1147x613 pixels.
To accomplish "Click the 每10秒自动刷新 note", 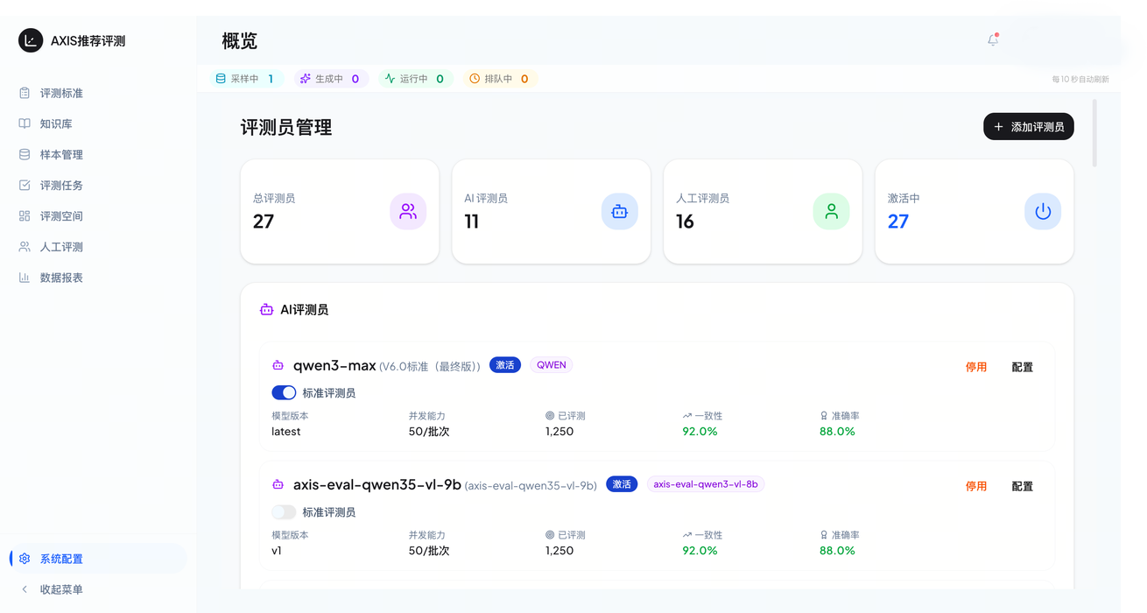I will pos(1080,80).
